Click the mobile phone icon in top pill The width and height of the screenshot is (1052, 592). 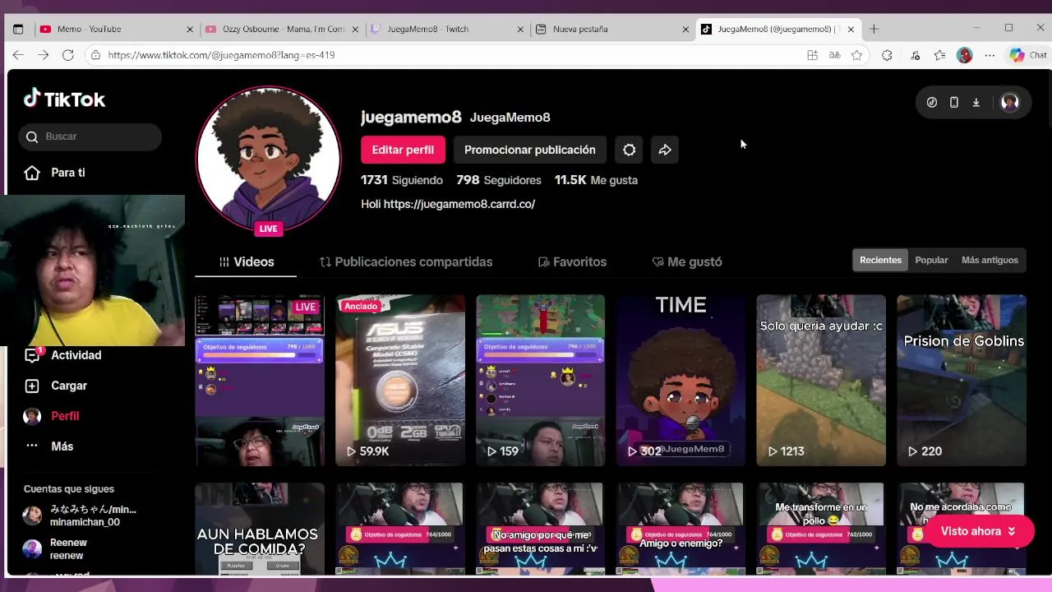click(x=954, y=103)
